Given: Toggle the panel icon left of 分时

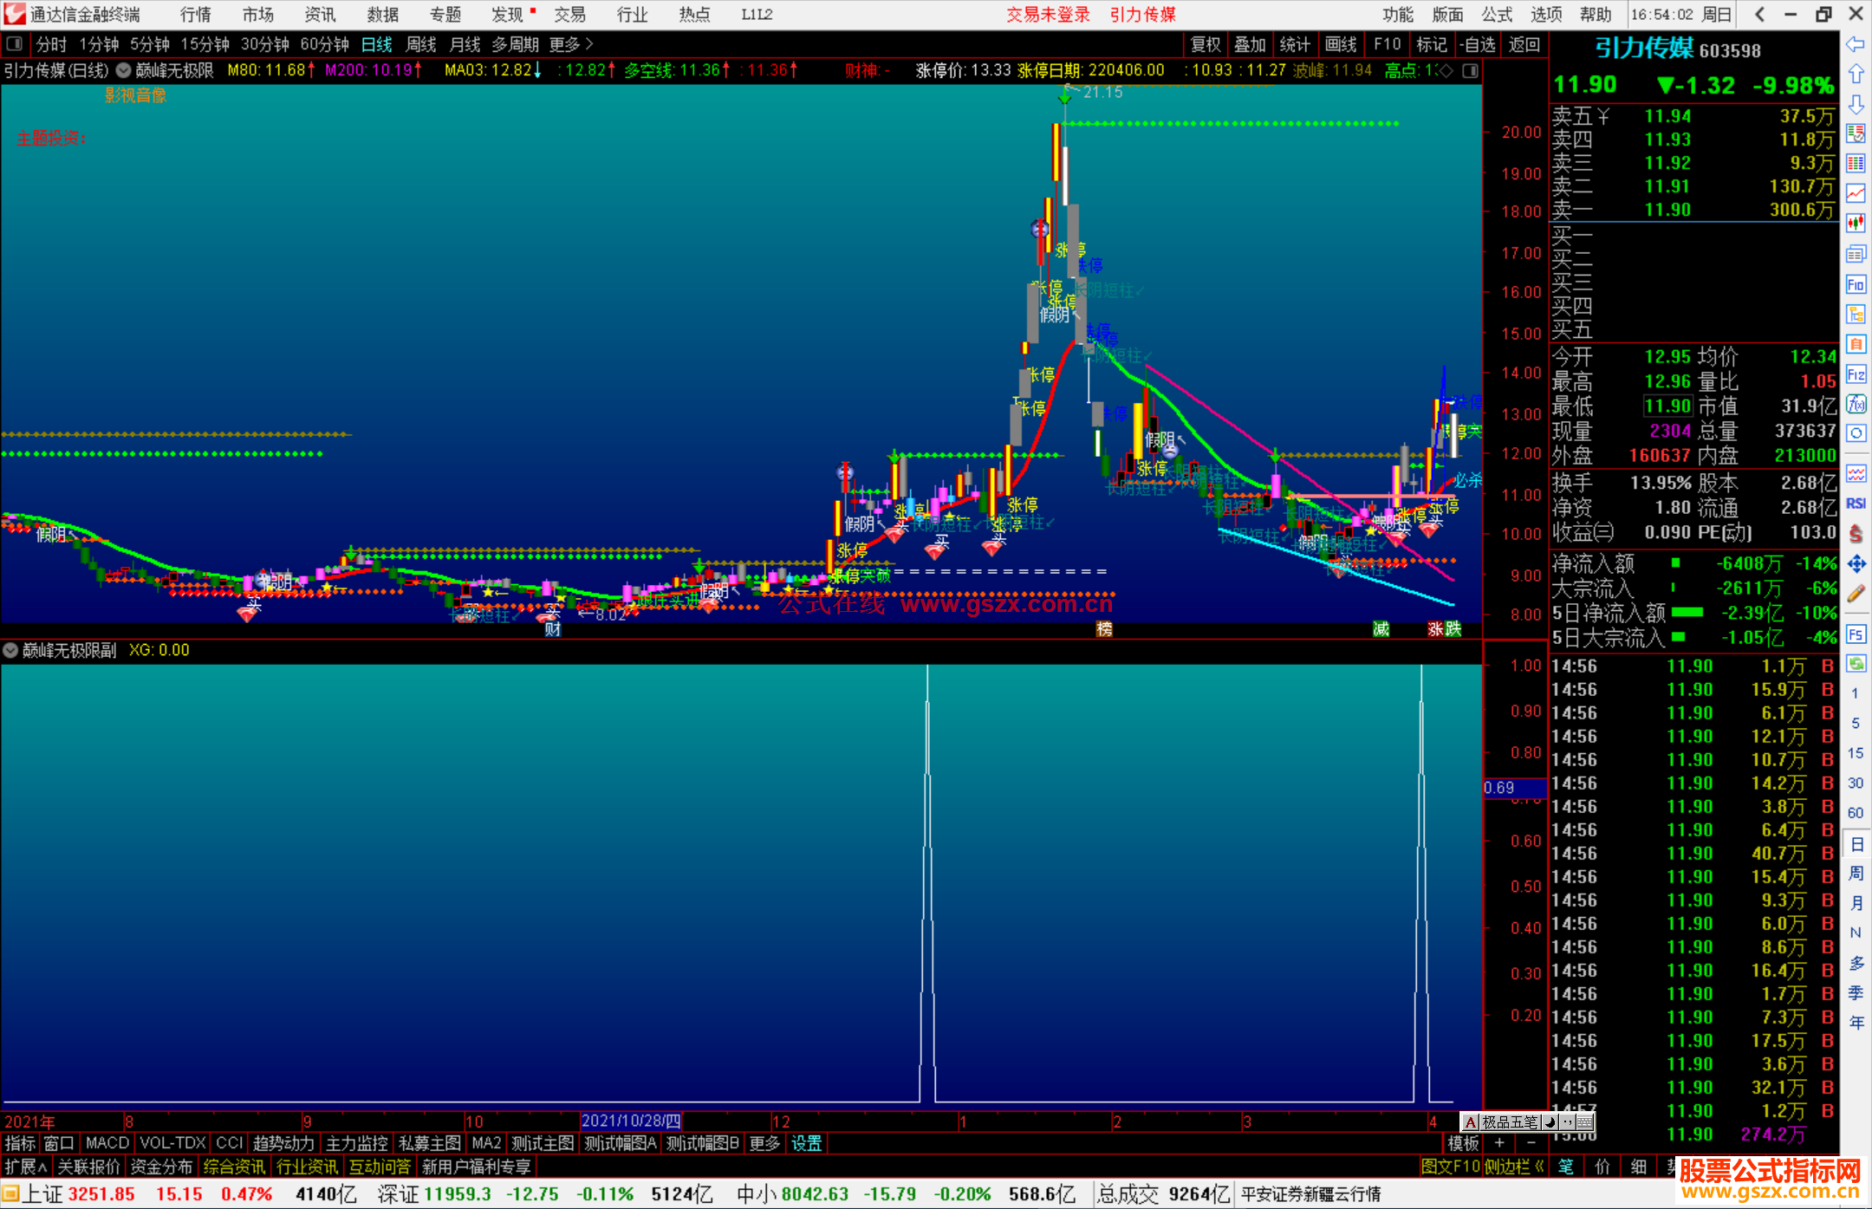Looking at the screenshot, I should coord(15,43).
